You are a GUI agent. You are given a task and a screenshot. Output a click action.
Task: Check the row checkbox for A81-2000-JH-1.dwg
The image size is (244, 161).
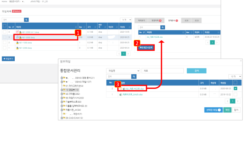(x=5, y=32)
